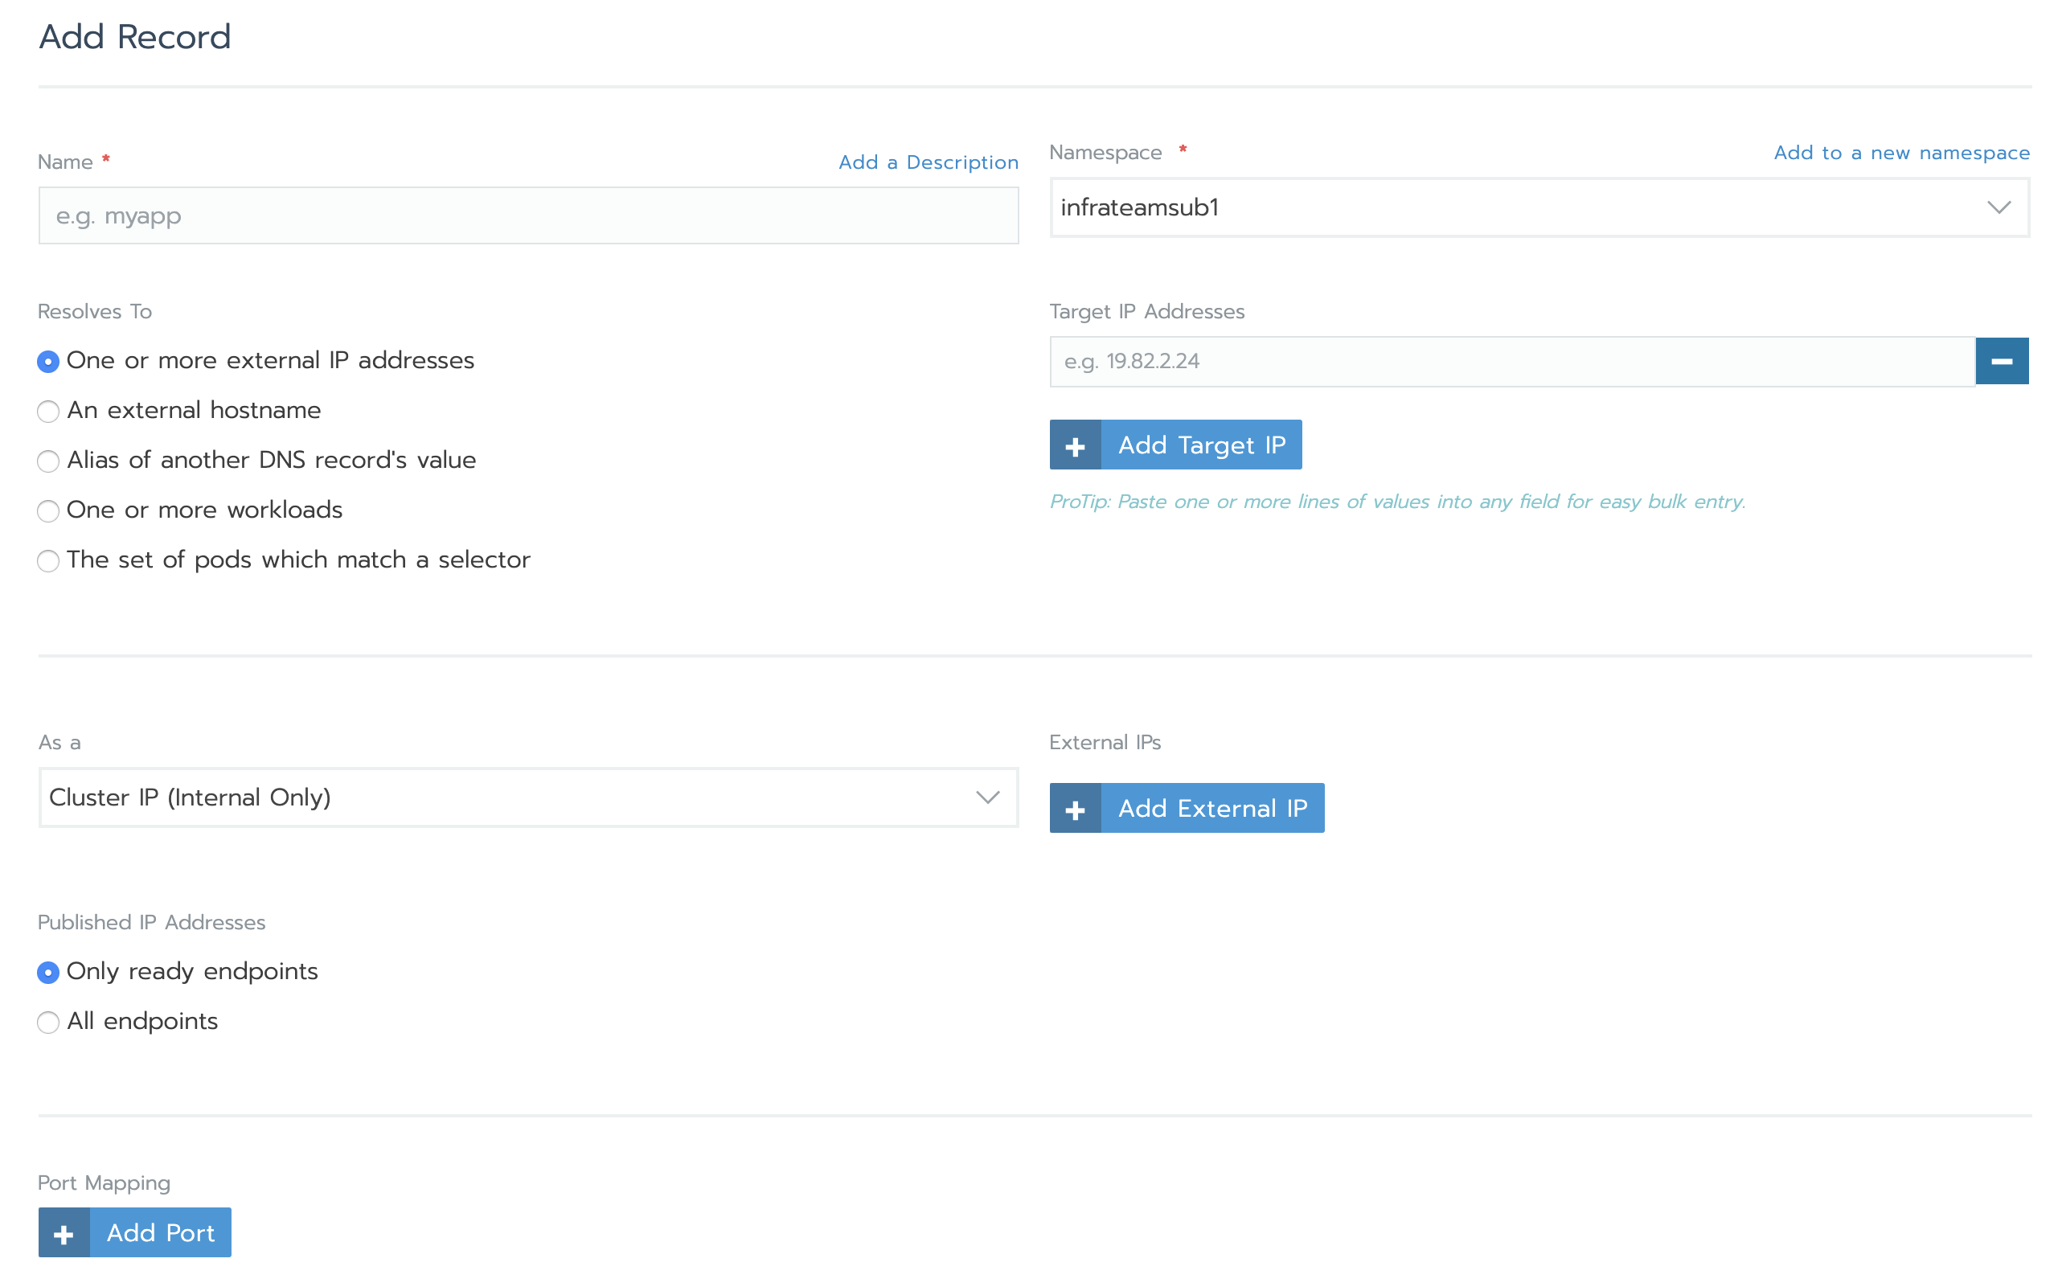Click the minus icon to remove target IP

pyautogui.click(x=2001, y=362)
